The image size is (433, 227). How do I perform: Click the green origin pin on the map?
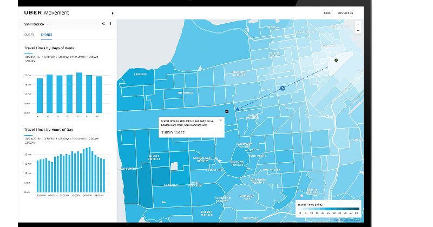coord(336,60)
